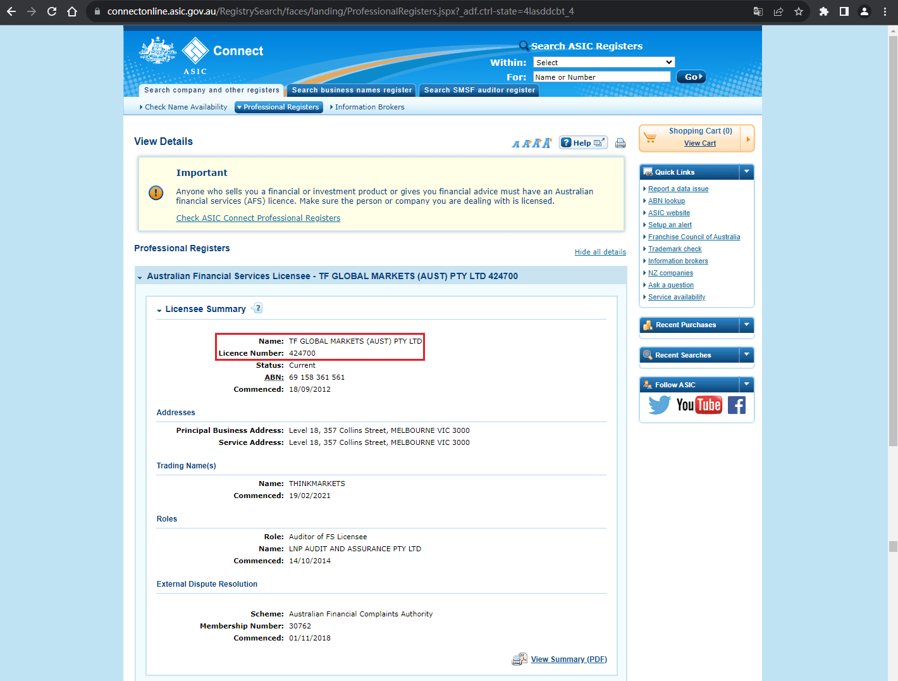Expand the shopping cart side arrow

coord(748,139)
